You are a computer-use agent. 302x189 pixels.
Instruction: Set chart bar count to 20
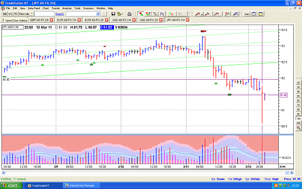(x=298, y=83)
